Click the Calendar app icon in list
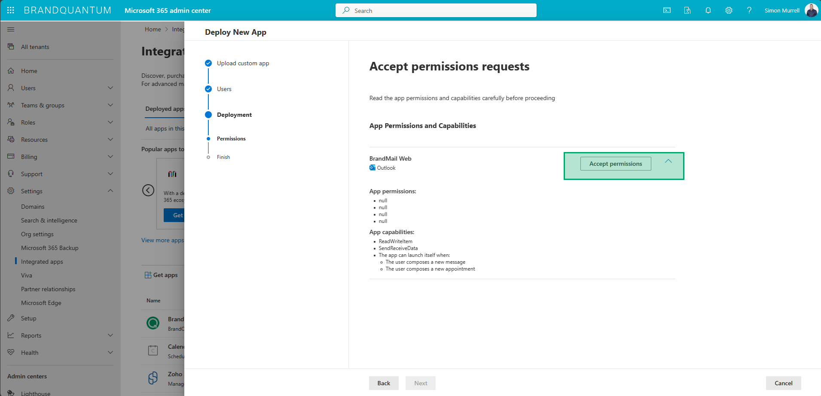 (x=153, y=350)
